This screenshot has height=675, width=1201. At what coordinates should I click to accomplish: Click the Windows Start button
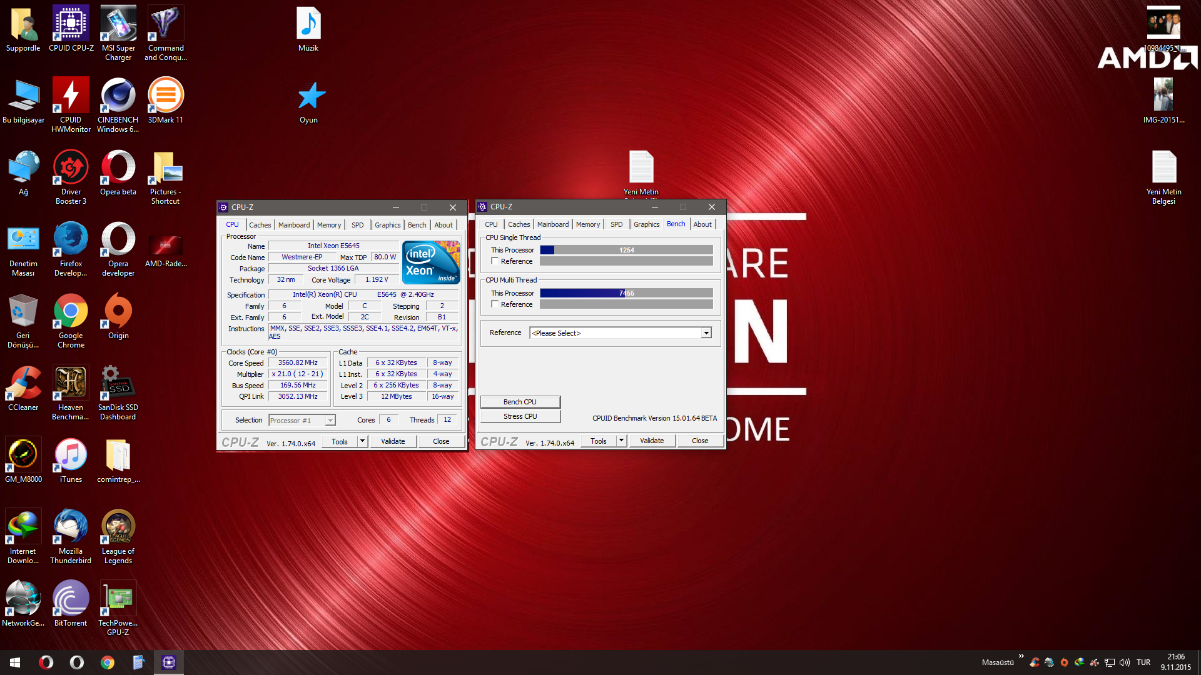click(x=15, y=662)
